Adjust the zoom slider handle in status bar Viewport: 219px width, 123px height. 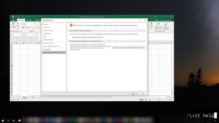pyautogui.click(x=160, y=100)
